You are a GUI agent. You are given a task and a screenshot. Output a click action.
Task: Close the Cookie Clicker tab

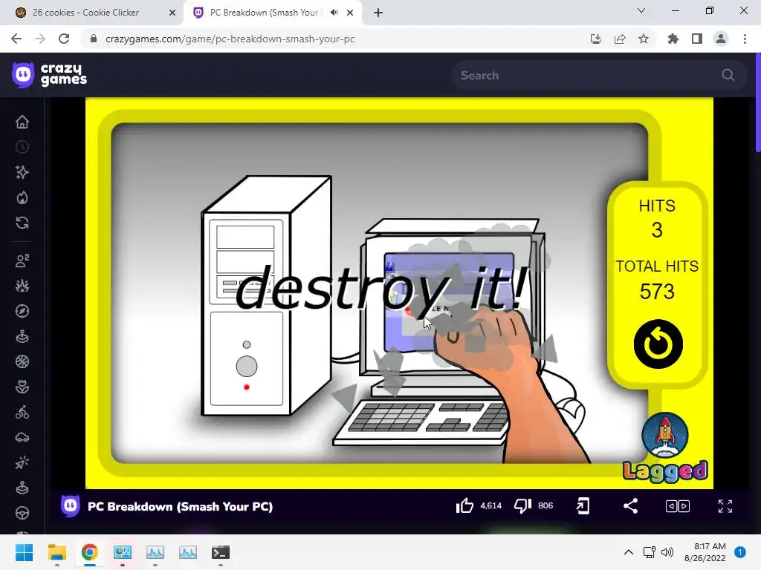[172, 13]
